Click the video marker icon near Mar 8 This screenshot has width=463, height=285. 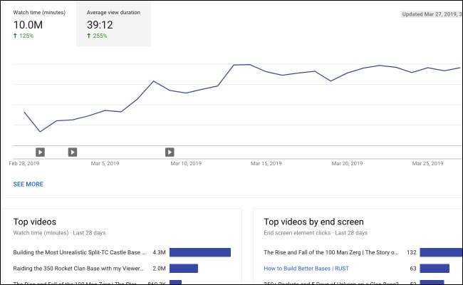[170, 152]
